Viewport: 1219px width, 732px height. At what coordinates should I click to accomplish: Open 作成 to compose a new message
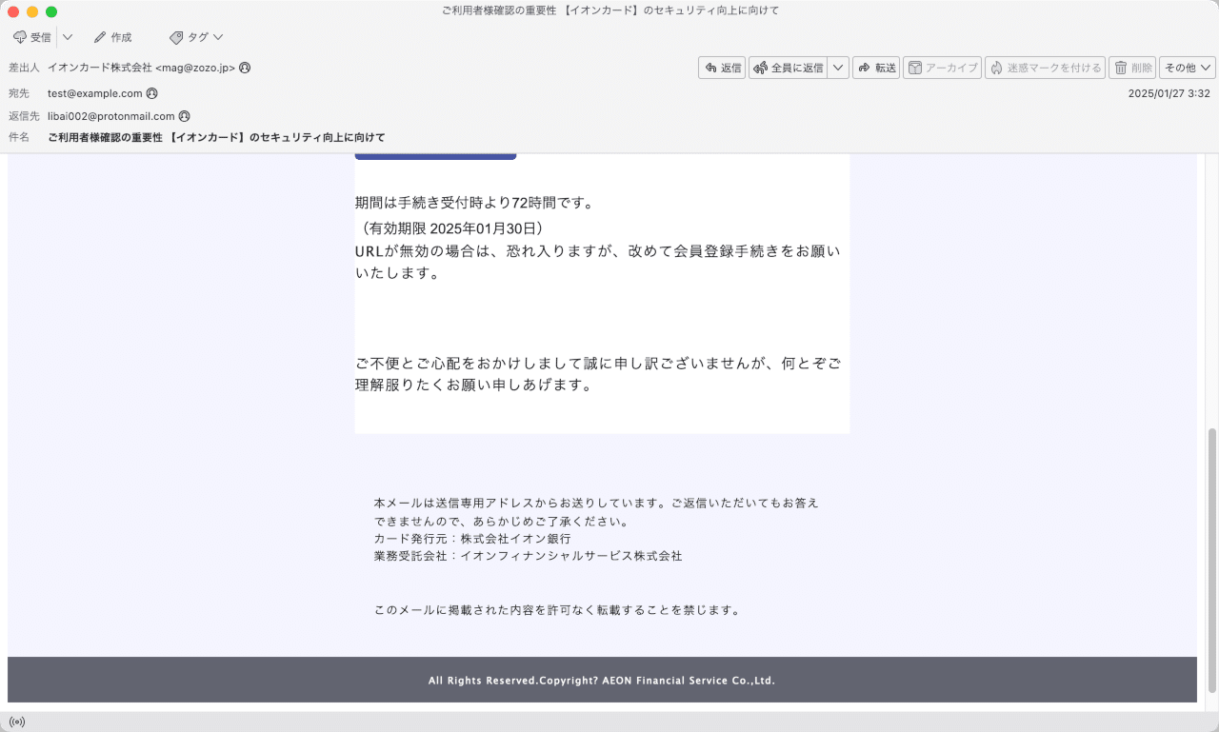(x=112, y=37)
